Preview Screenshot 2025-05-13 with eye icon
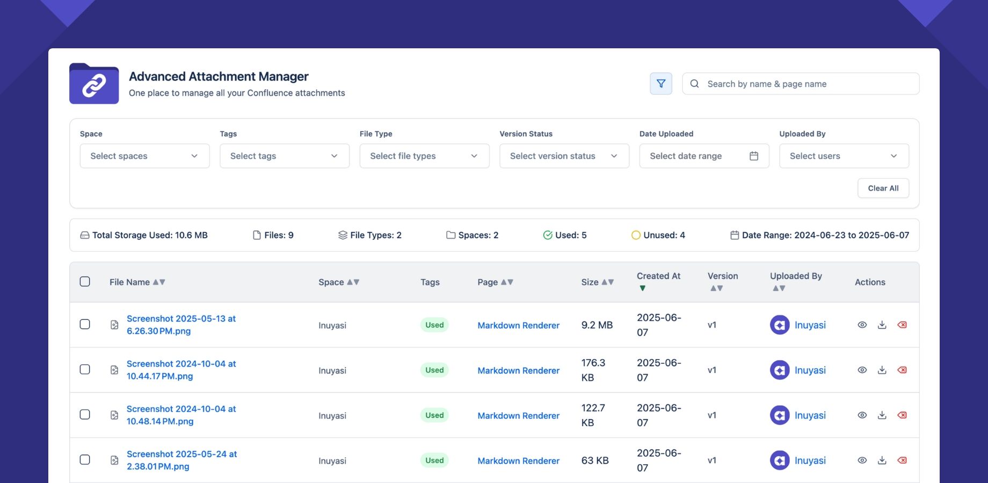This screenshot has width=988, height=483. (862, 325)
